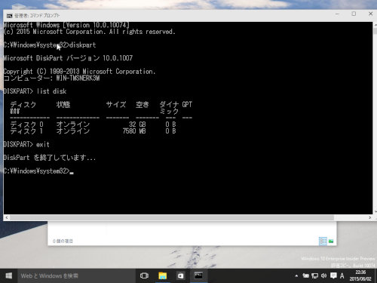377x283 pixels.
Task: Click the Show desktop strip at taskbar end
Action: (x=375, y=276)
